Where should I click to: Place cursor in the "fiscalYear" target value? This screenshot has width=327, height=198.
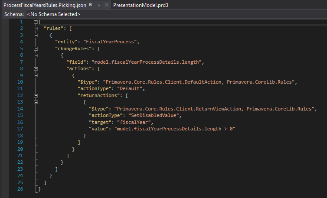pyautogui.click(x=134, y=122)
